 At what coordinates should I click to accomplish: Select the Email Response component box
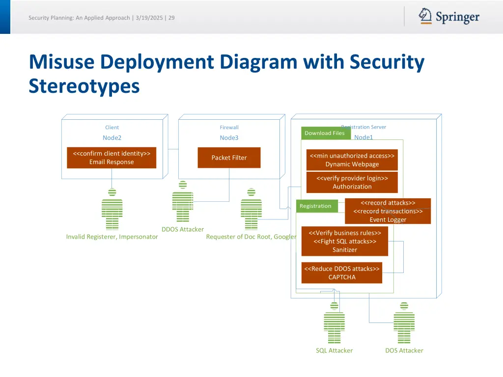pos(112,158)
